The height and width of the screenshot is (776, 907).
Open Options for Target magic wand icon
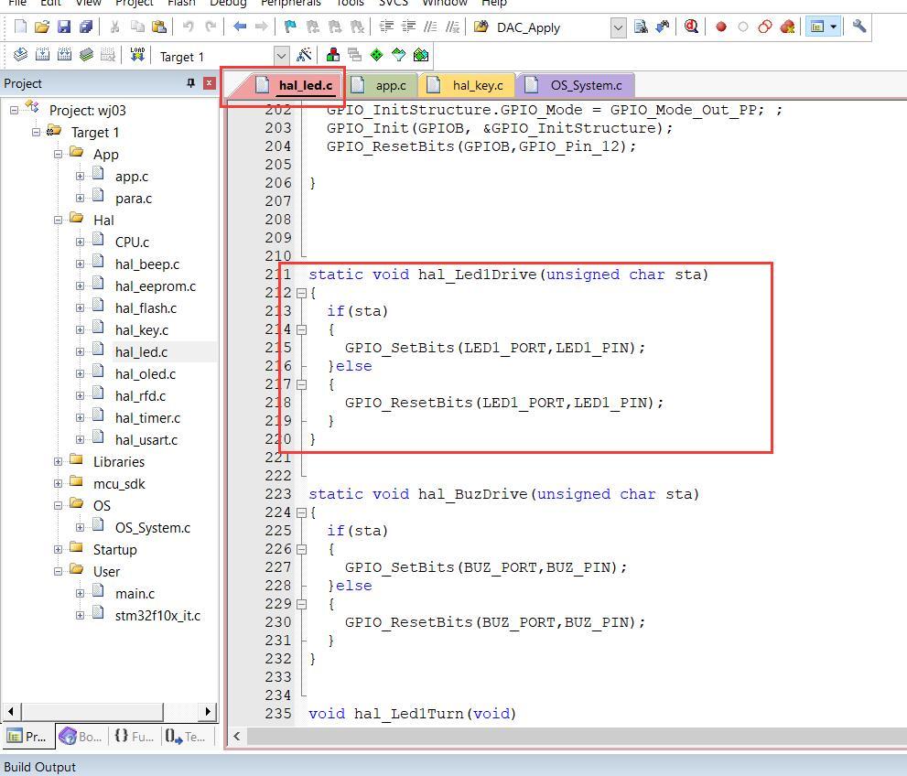coord(304,56)
